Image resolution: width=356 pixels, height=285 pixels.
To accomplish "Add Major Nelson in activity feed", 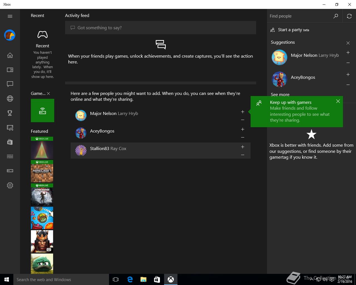I will click(243, 112).
